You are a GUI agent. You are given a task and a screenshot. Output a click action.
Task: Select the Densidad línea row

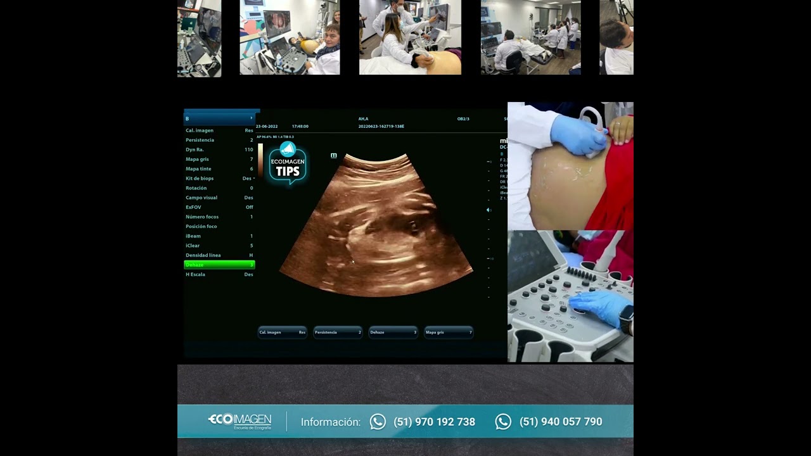coord(219,255)
